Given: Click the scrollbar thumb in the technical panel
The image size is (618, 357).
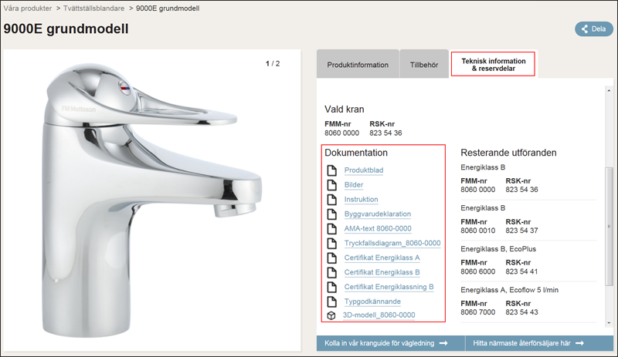Looking at the screenshot, I should point(609,227).
